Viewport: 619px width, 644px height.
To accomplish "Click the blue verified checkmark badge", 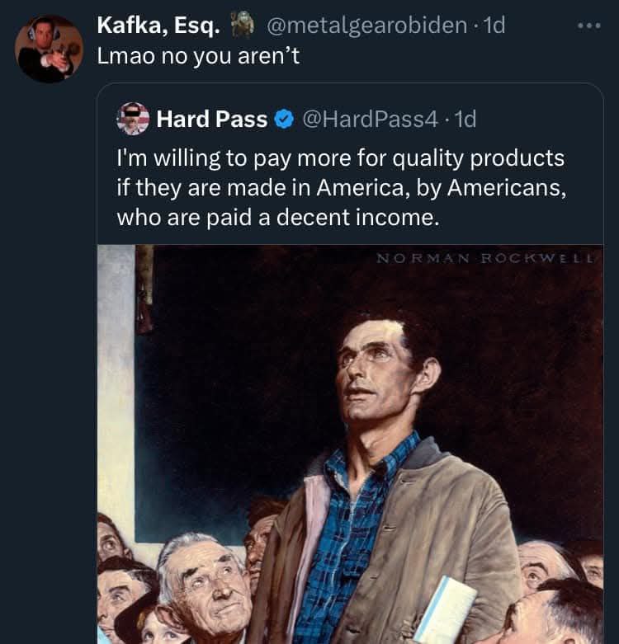I will click(282, 120).
